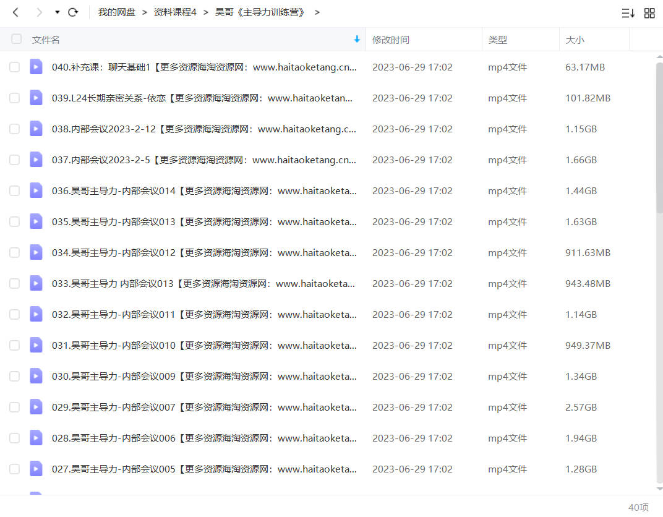The height and width of the screenshot is (517, 663).
Task: Check the box for file 037.内部会议2023-2-5
Action: point(14,160)
